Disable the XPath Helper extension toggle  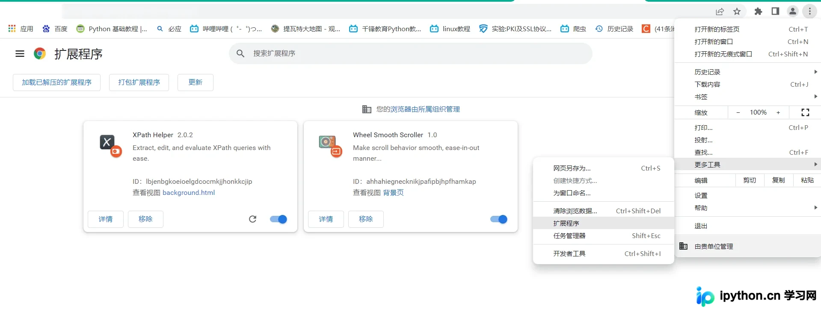click(x=279, y=219)
